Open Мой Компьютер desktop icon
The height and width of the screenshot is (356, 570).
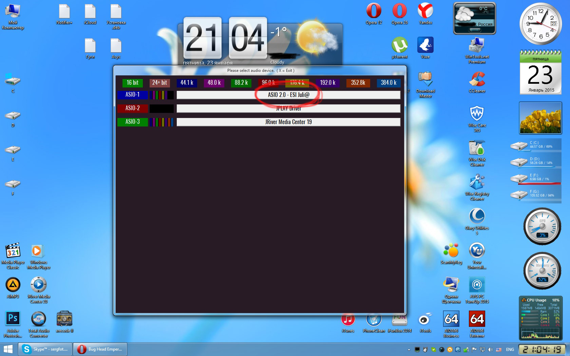(x=13, y=16)
